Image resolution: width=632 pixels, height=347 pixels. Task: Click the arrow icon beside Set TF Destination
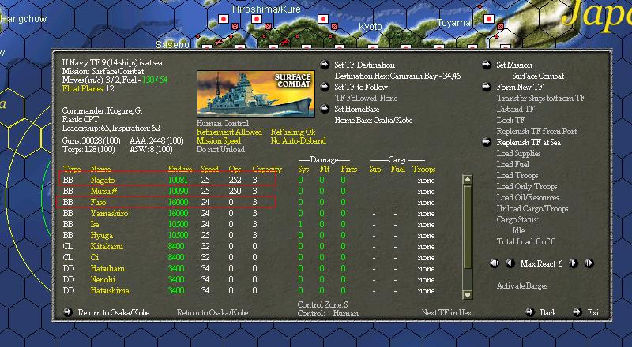point(325,65)
